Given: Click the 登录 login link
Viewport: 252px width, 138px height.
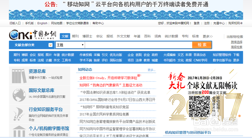Looking at the screenshot, I should coord(197,23).
